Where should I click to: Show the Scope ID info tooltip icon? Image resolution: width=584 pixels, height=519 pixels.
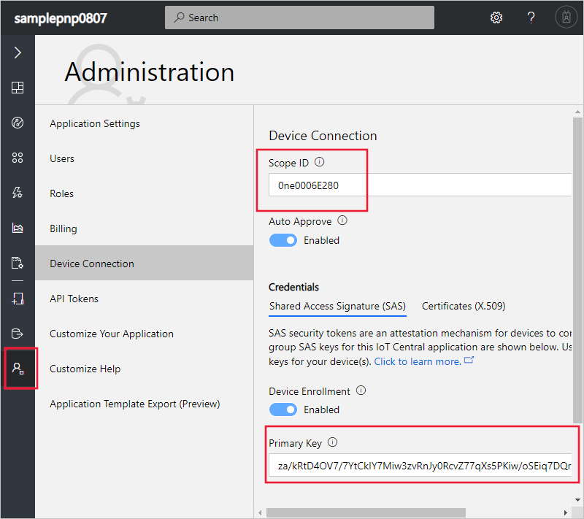tap(320, 162)
